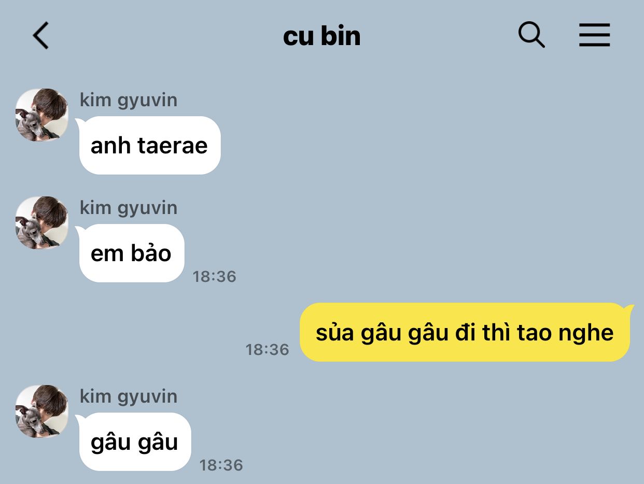This screenshot has height=484, width=644.
Task: Click the word "taerae" in the first message
Action: point(172,146)
